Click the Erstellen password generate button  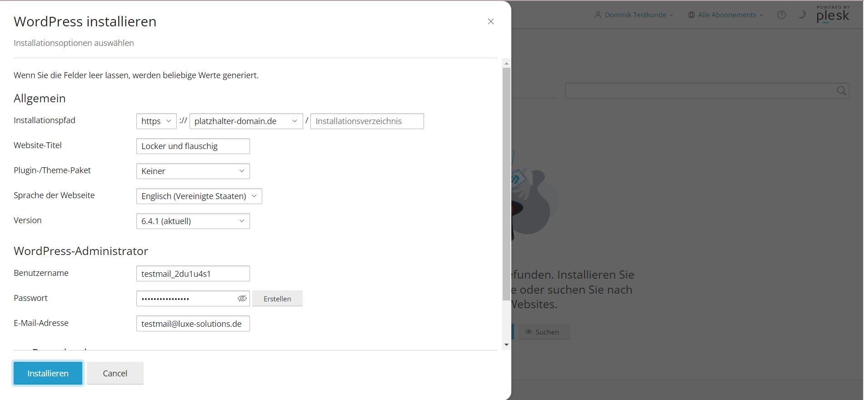pyautogui.click(x=277, y=299)
